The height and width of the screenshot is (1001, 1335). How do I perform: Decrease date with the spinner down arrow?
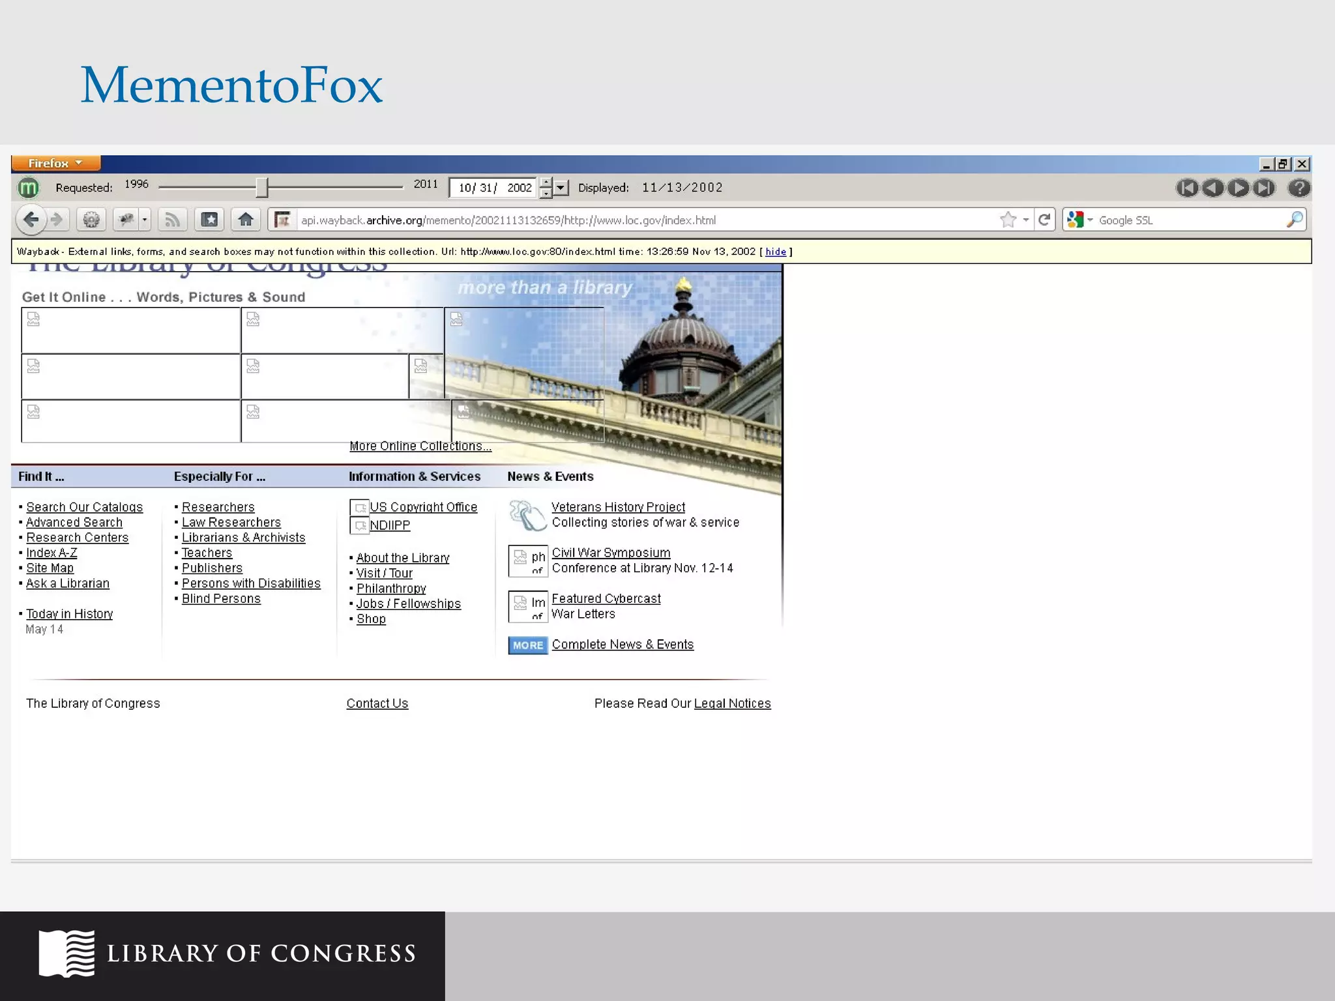pyautogui.click(x=546, y=194)
